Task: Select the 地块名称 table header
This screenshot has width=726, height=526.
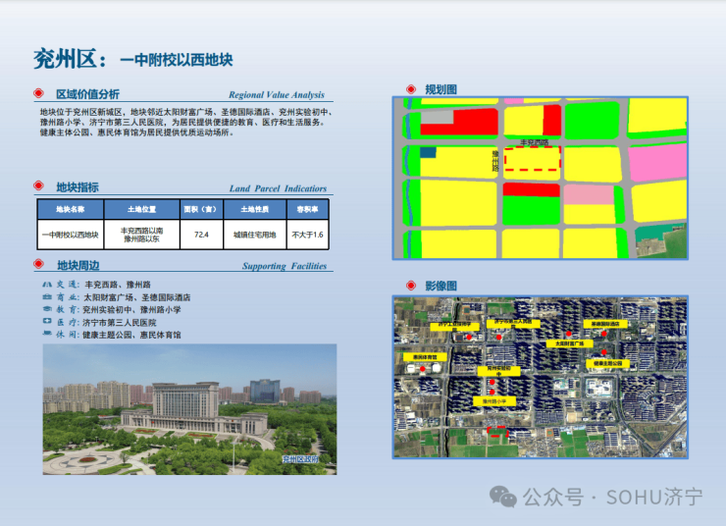Action: click(x=70, y=209)
